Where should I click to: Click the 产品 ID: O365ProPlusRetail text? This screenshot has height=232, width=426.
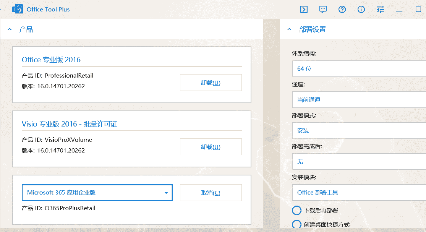click(58, 208)
